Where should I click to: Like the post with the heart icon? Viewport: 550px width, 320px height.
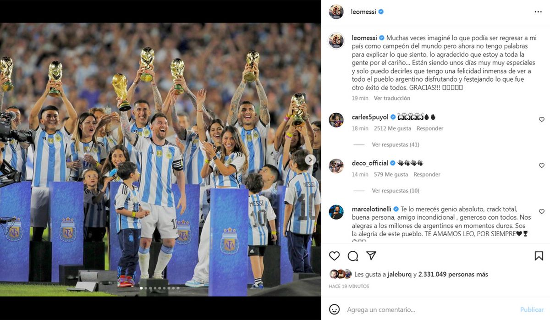(335, 256)
